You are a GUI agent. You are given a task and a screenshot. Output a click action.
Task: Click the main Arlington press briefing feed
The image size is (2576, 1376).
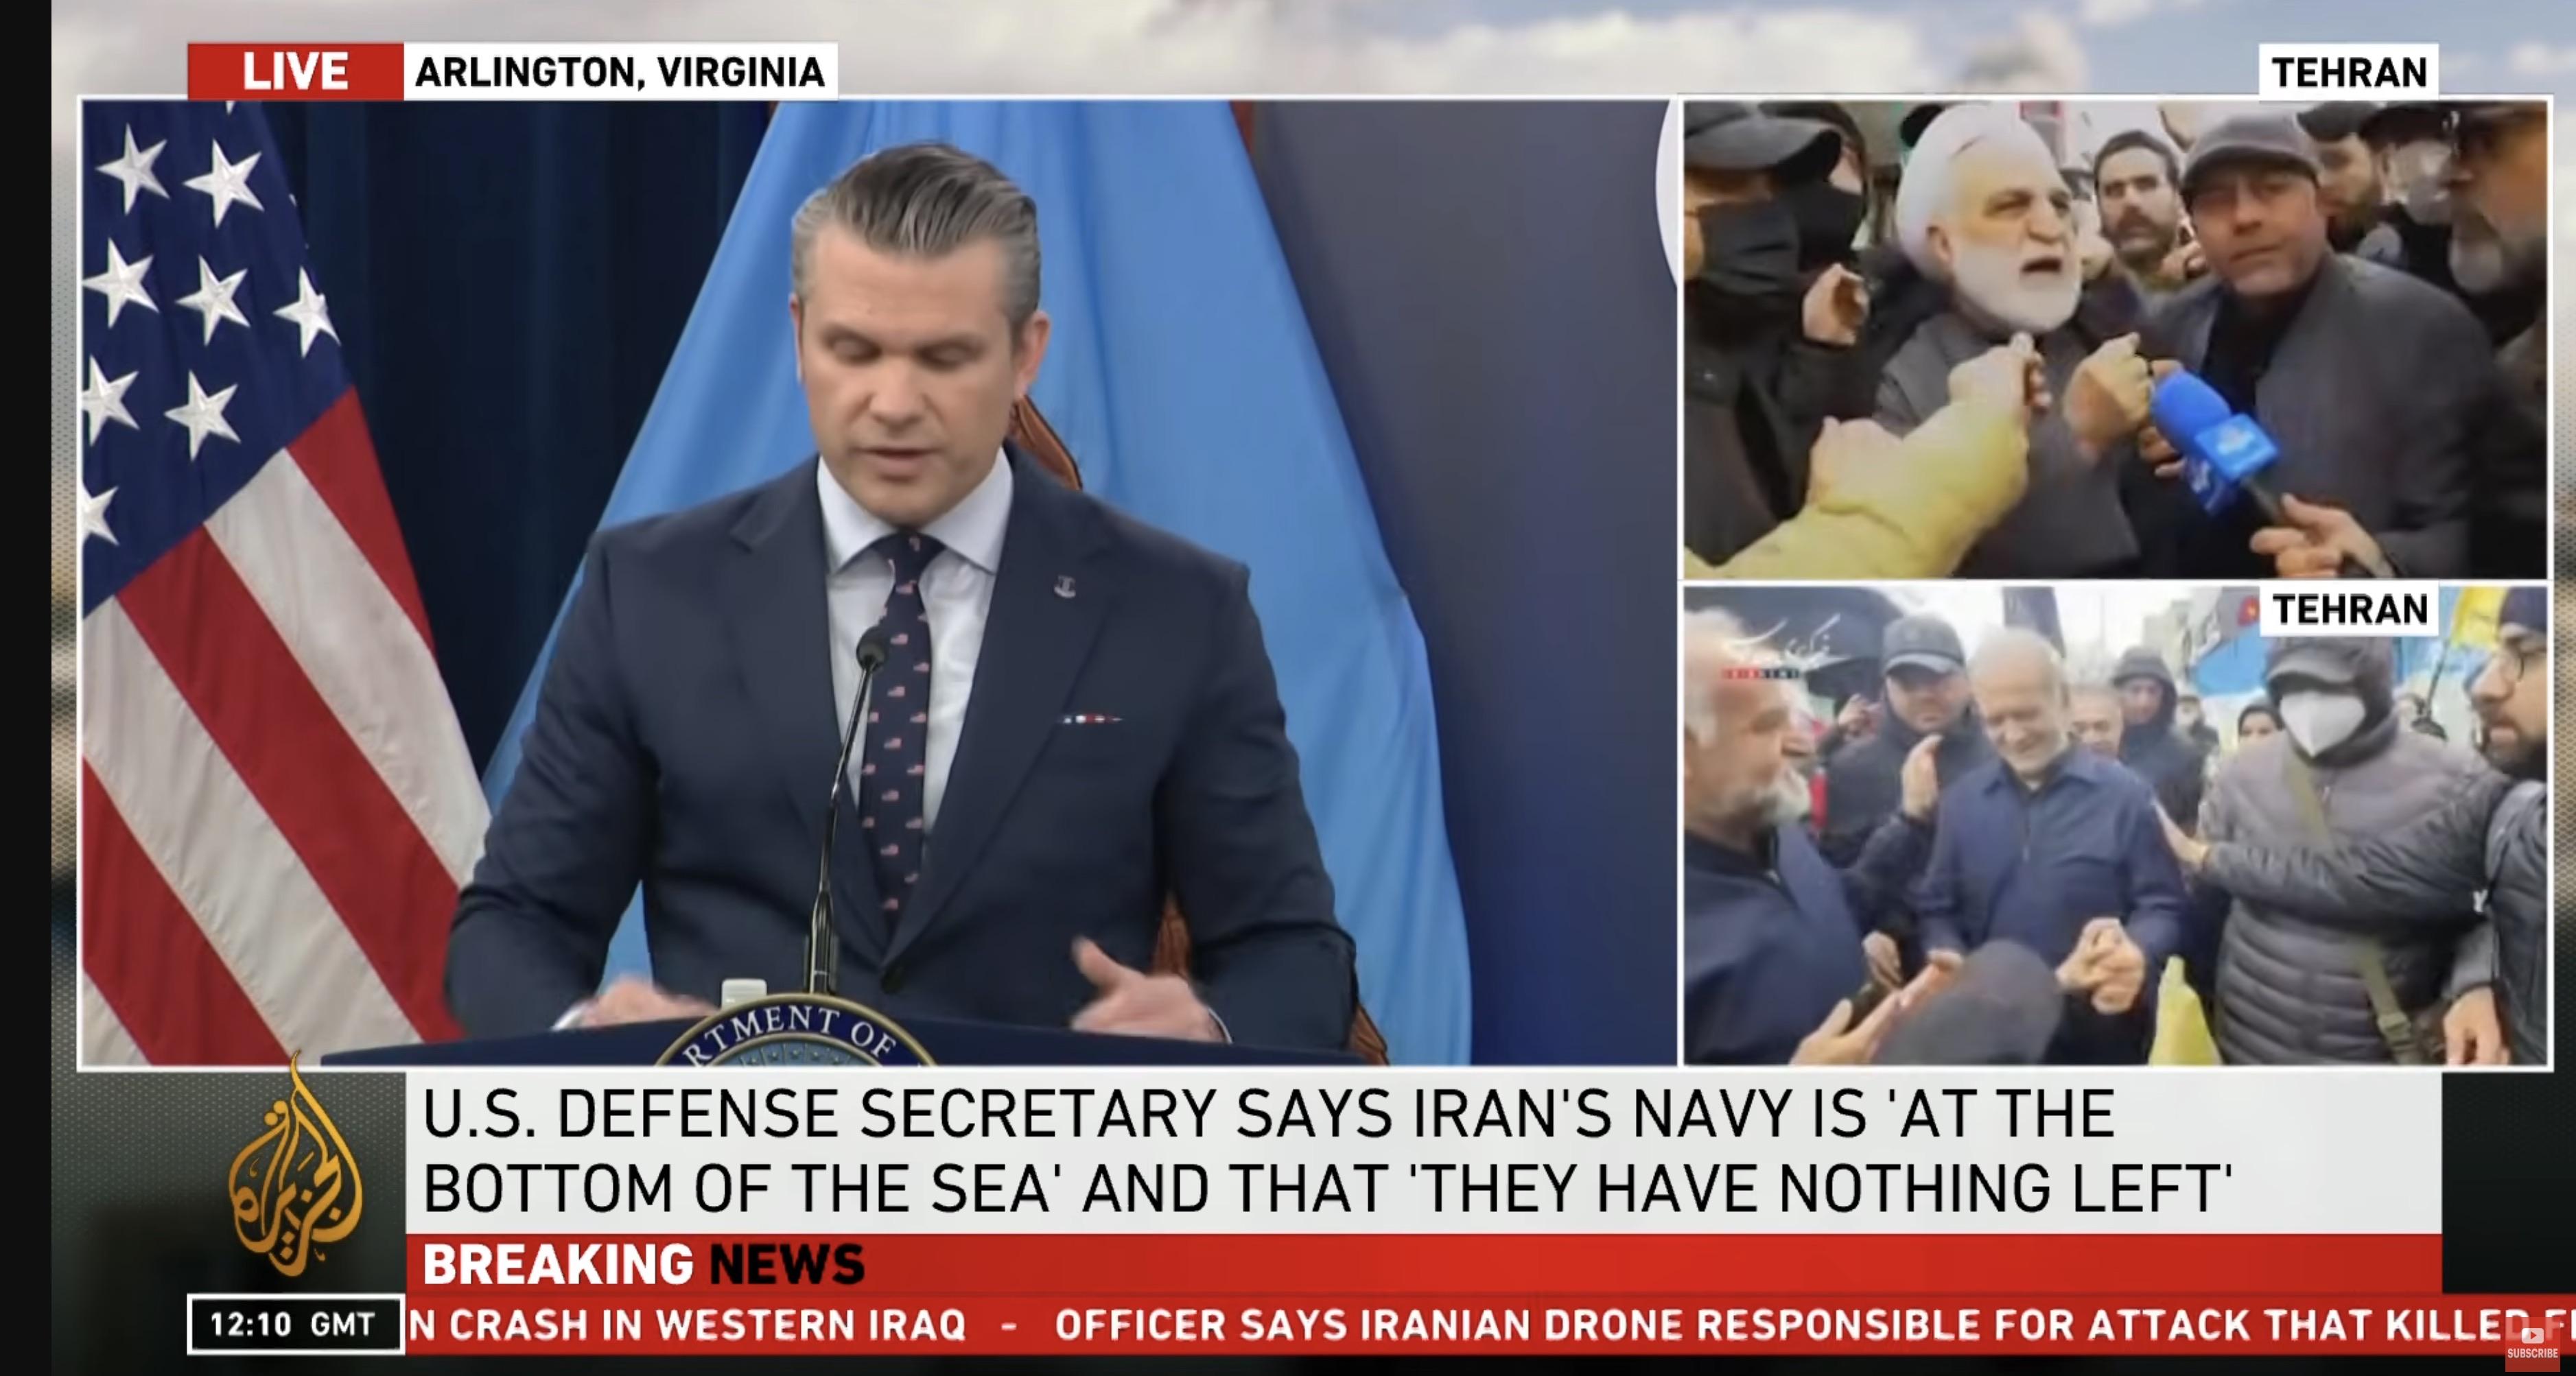click(x=878, y=582)
